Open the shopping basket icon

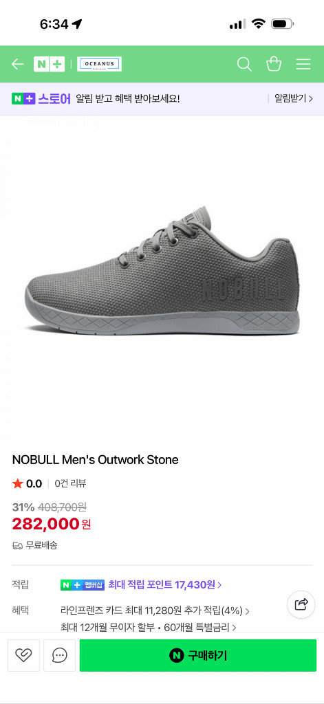pyautogui.click(x=274, y=64)
